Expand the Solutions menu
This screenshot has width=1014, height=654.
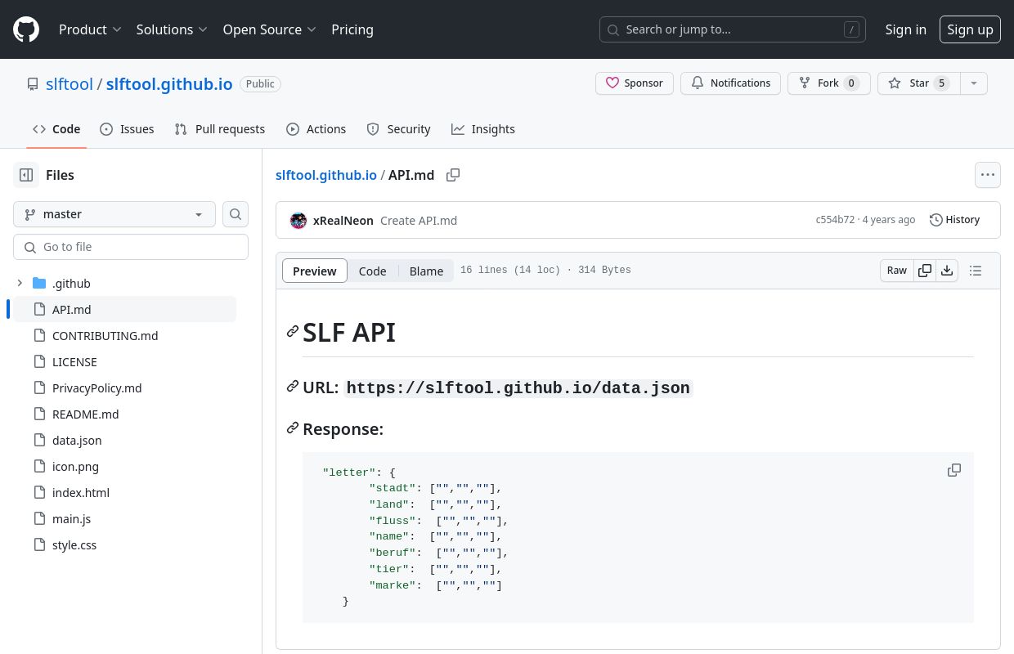click(173, 29)
